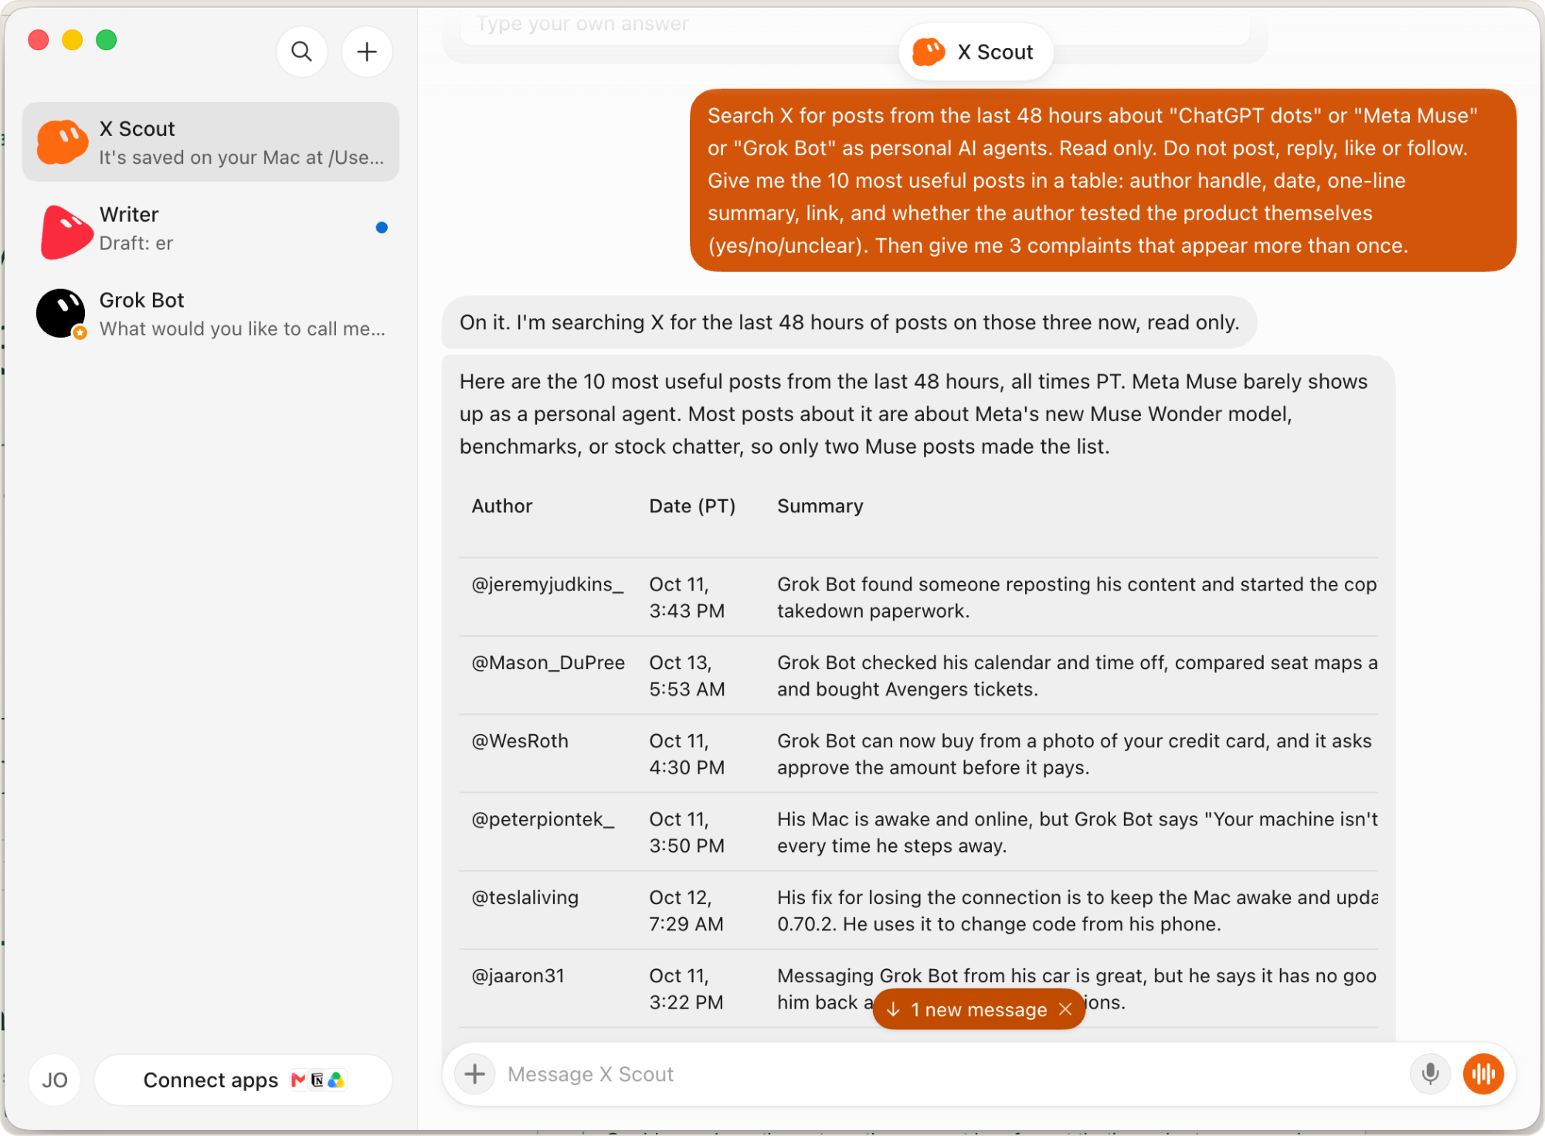Click the @teslaliving author cell
The height and width of the screenshot is (1136, 1545).
coord(525,897)
